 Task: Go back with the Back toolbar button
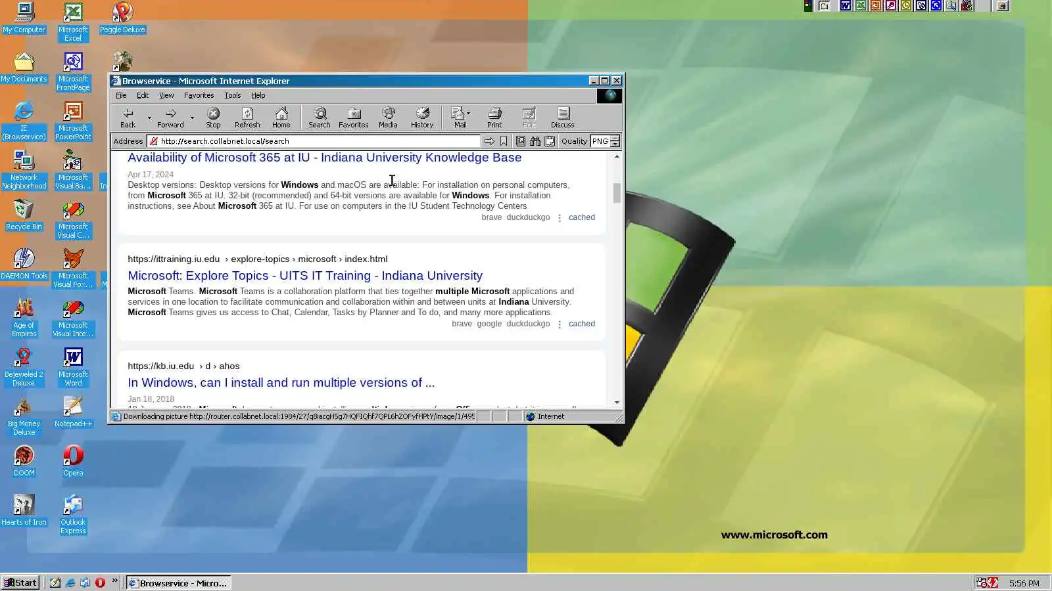click(x=128, y=118)
